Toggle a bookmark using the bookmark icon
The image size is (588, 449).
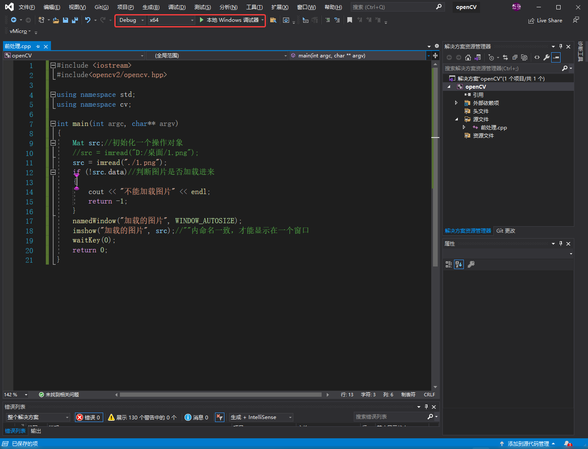pos(350,20)
